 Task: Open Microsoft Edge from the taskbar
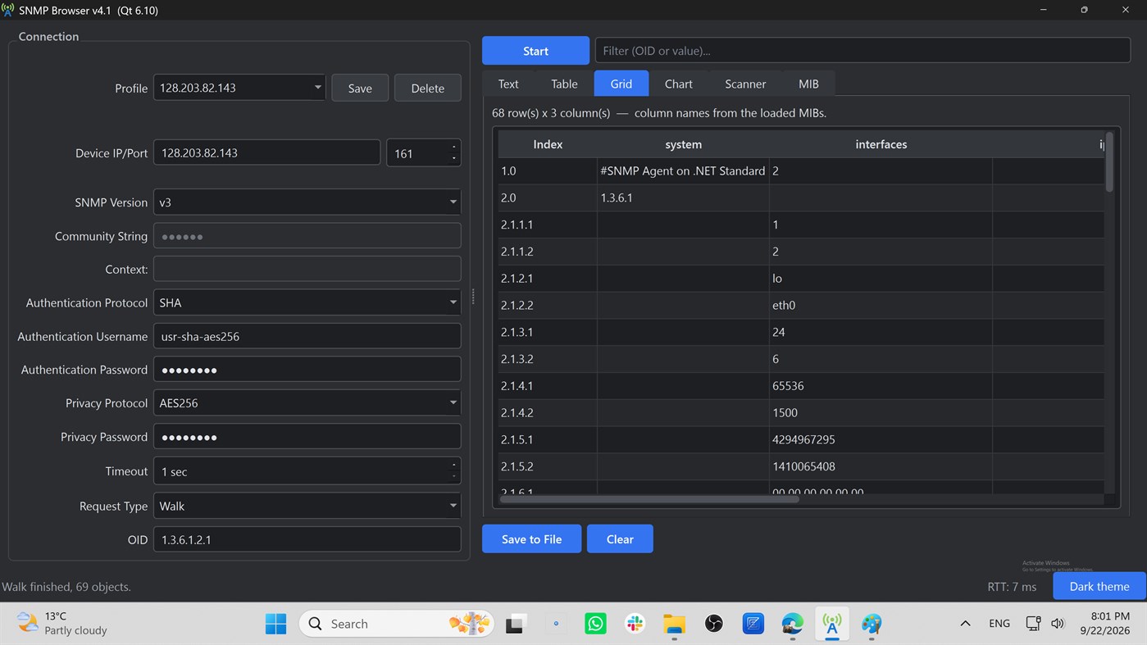click(x=792, y=624)
